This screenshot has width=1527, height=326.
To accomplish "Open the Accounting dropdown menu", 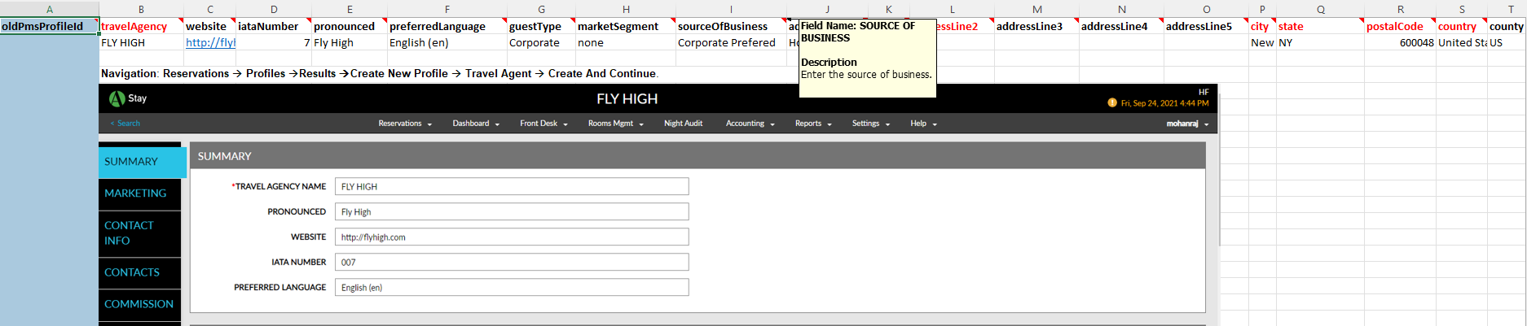I will (x=750, y=124).
